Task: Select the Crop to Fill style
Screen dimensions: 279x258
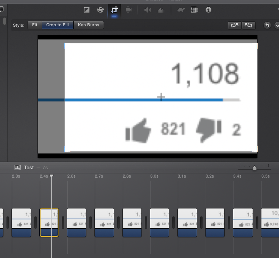Action: pyautogui.click(x=57, y=25)
